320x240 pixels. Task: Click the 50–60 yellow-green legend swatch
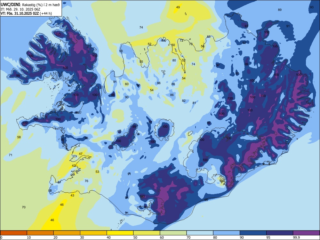pyautogui.click(x=147, y=233)
